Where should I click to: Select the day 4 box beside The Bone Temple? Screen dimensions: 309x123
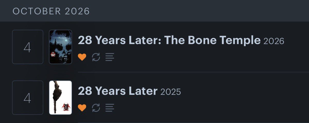[28, 47]
